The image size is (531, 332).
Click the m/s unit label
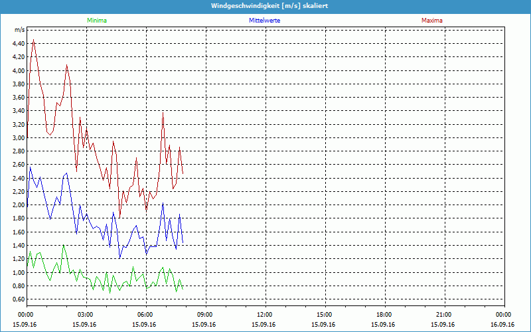19,30
